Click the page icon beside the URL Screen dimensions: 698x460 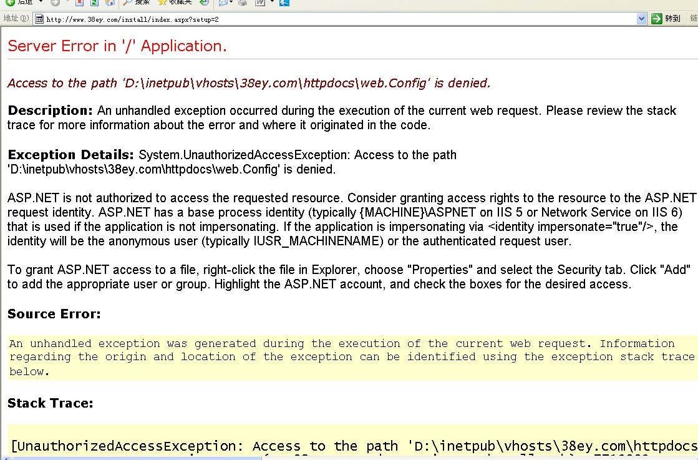coord(39,19)
